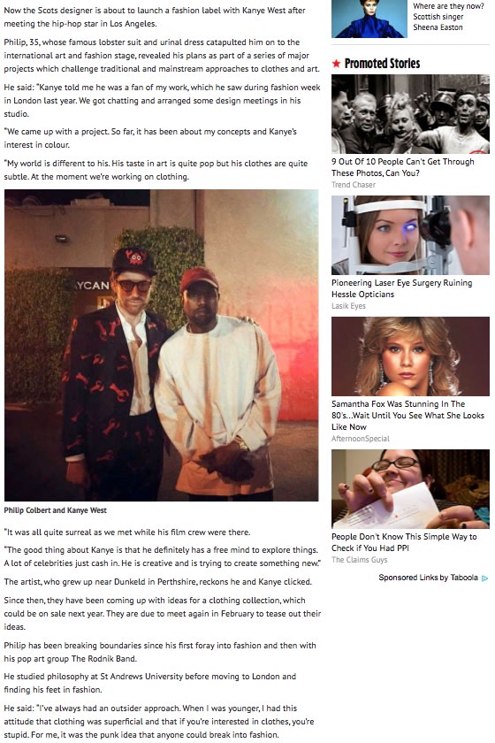Click the 'Promoted Stories' heading
Viewport: 495px width, 743px height.
coord(382,64)
